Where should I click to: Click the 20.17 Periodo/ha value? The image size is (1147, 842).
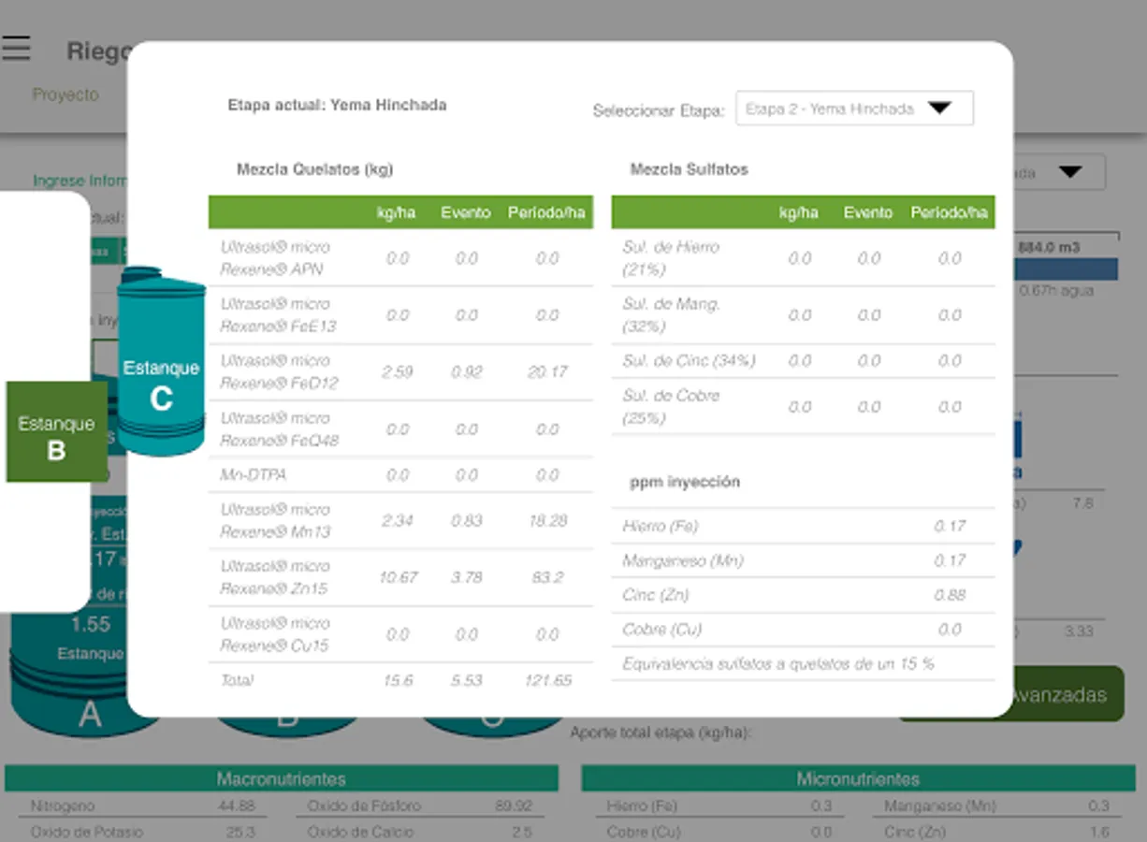547,371
